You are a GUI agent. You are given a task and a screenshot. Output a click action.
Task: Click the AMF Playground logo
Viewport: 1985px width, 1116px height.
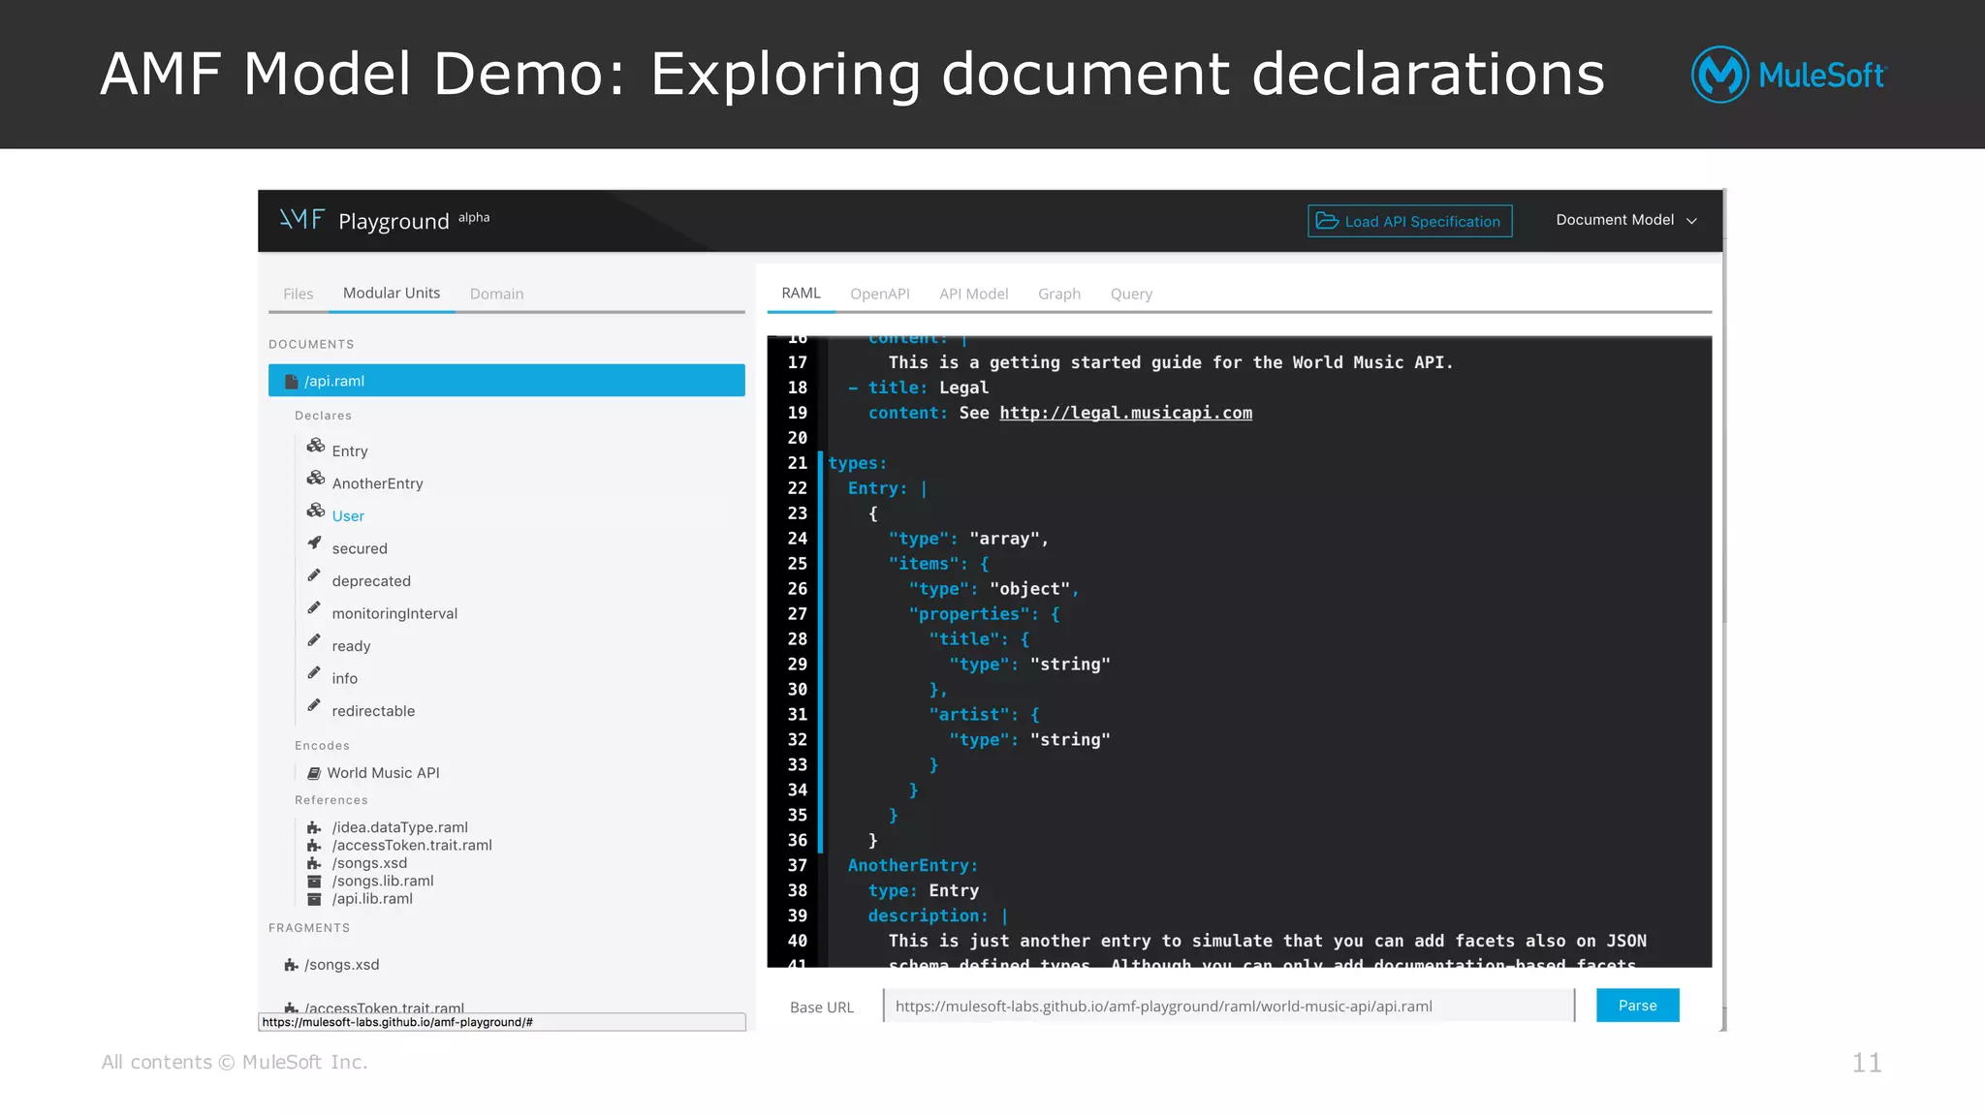point(385,221)
